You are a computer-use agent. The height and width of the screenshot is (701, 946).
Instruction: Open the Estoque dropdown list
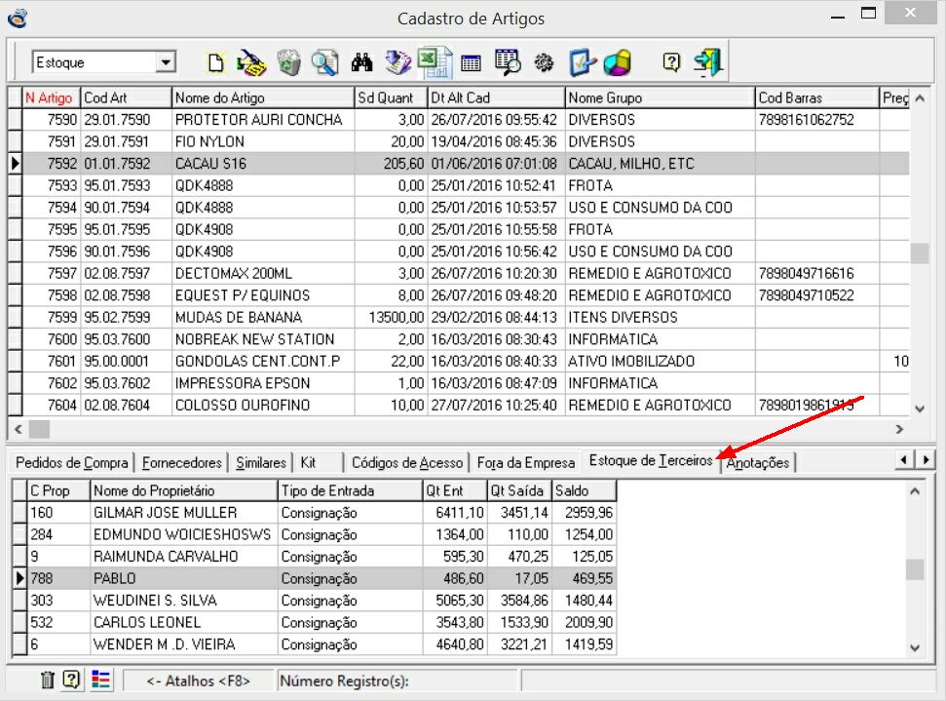click(165, 61)
